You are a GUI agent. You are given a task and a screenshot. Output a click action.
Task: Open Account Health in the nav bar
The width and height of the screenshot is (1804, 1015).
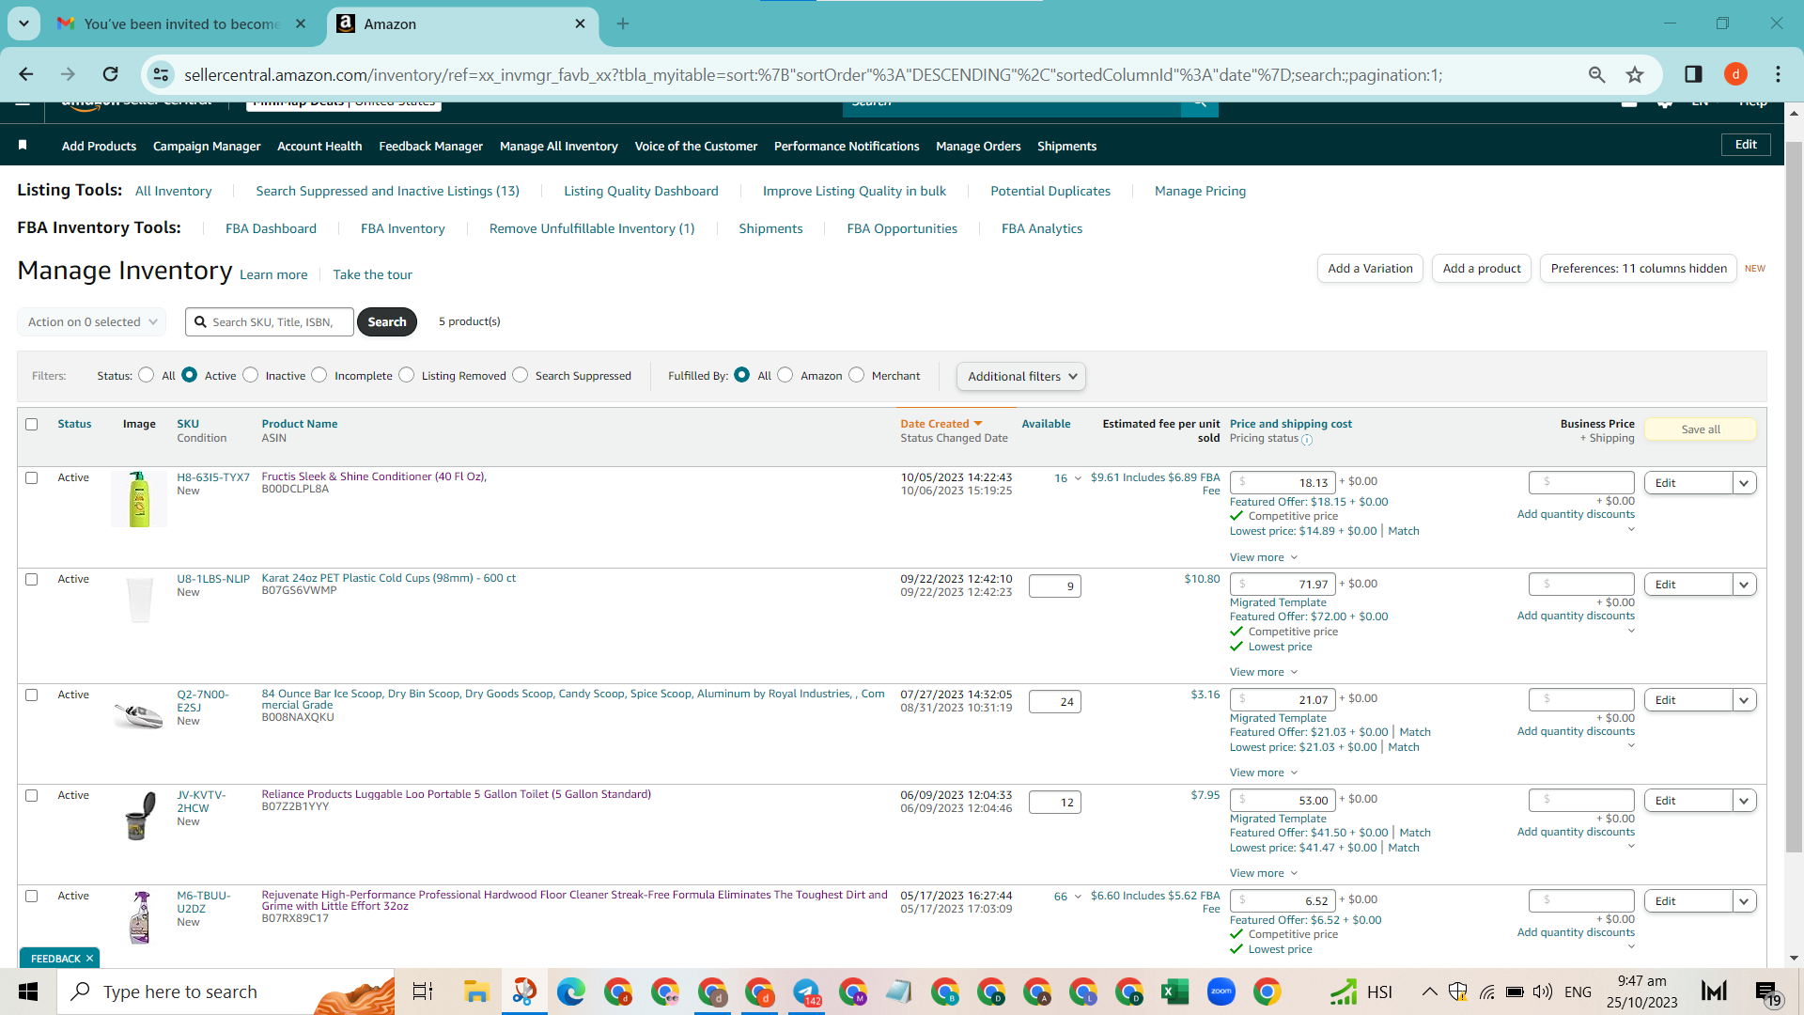pyautogui.click(x=319, y=146)
